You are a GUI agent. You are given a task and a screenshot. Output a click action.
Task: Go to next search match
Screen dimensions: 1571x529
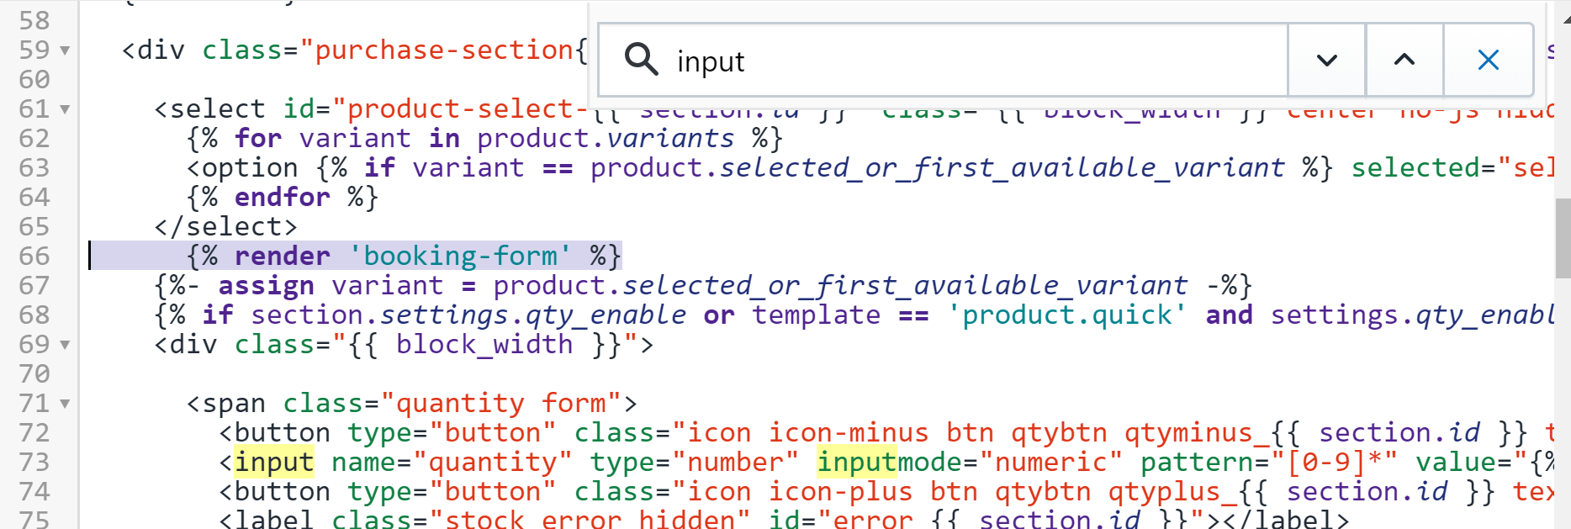click(1326, 60)
